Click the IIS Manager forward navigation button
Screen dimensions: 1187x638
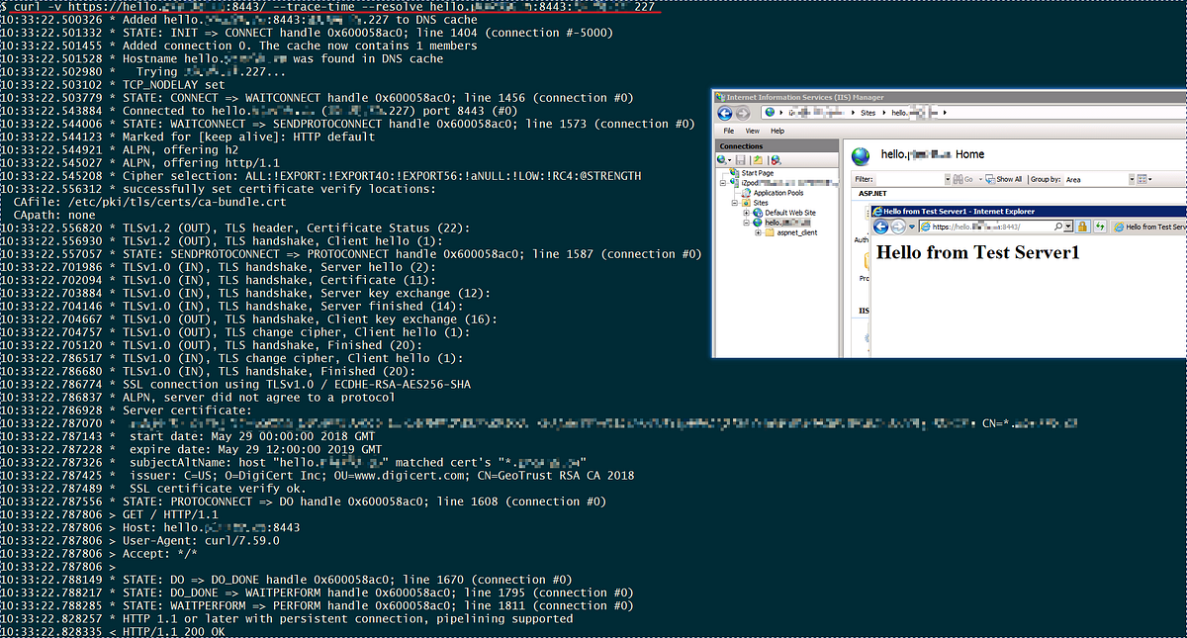pos(742,114)
